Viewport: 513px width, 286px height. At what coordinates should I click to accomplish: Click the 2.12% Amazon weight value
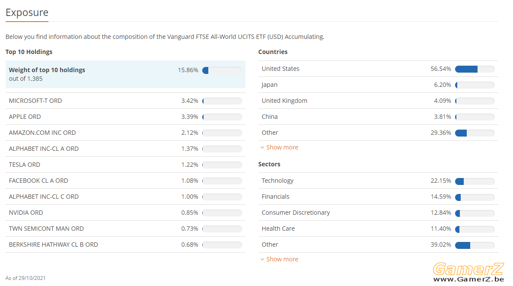(190, 133)
